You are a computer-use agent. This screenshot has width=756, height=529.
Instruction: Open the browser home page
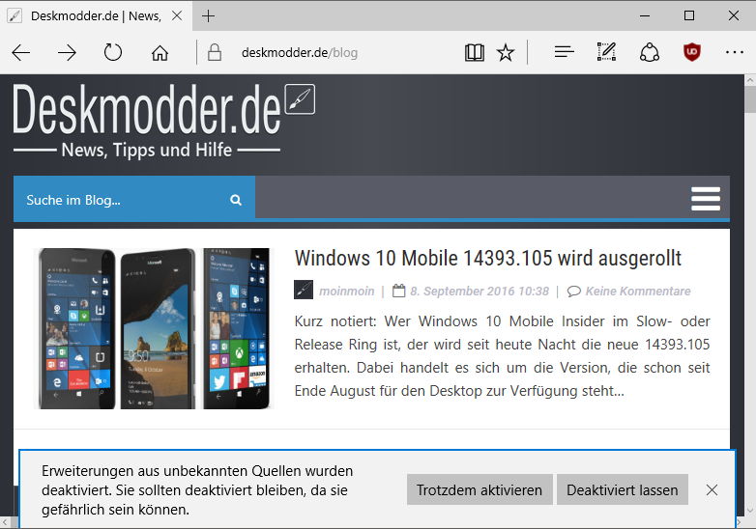pos(160,52)
